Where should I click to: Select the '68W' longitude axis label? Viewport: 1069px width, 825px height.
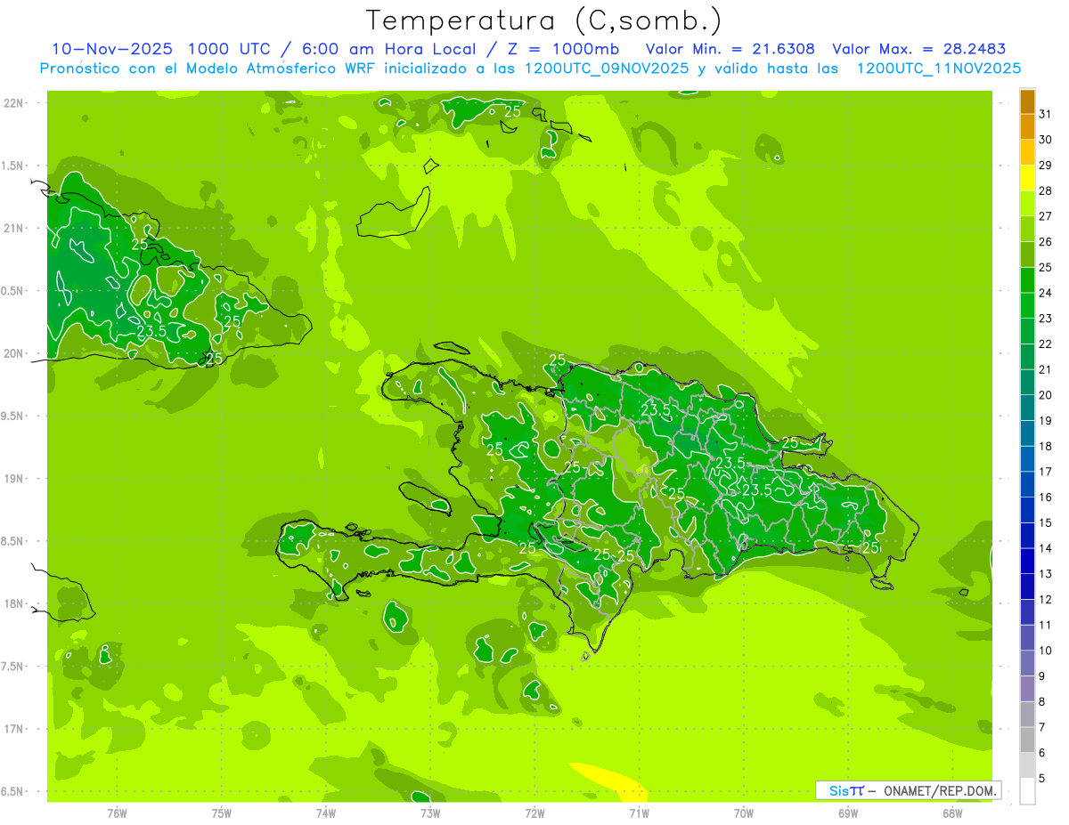(x=952, y=813)
